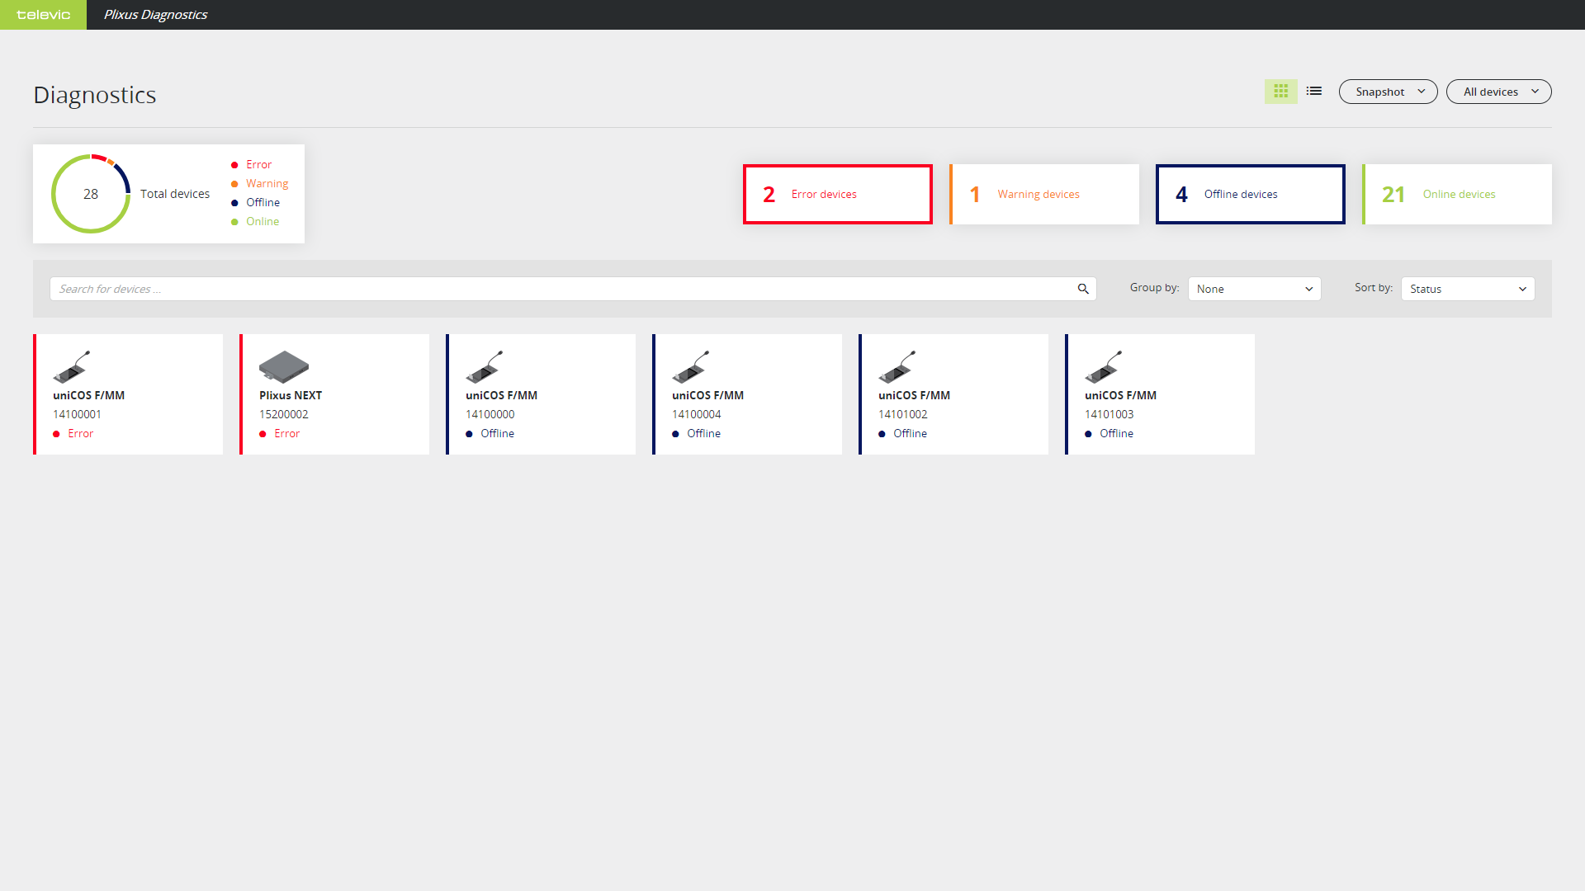The height and width of the screenshot is (891, 1585).
Task: Switch to list view layout
Action: [1314, 92]
